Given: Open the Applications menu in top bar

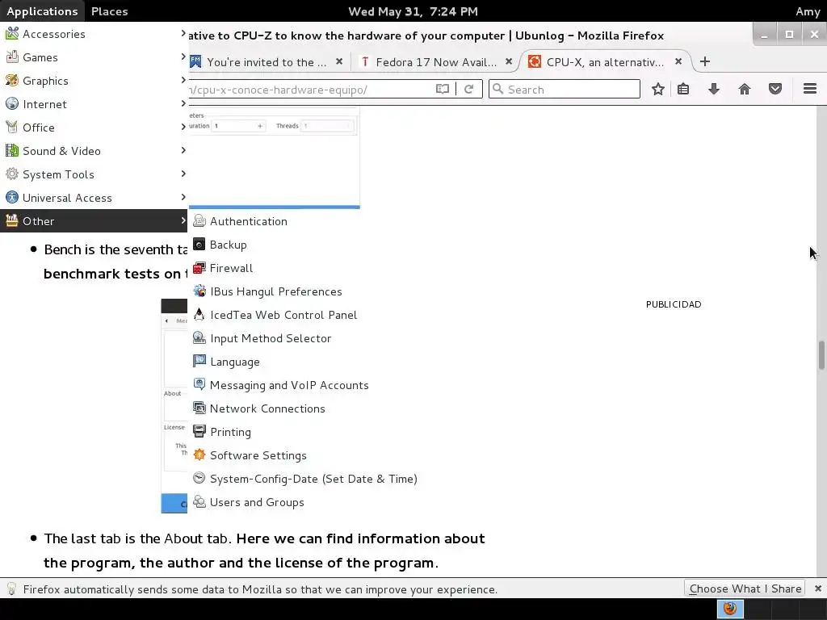Looking at the screenshot, I should point(42,11).
